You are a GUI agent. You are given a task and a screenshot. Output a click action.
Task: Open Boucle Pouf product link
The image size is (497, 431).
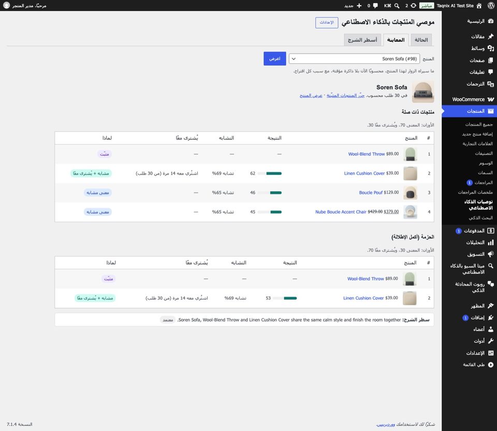(371, 192)
